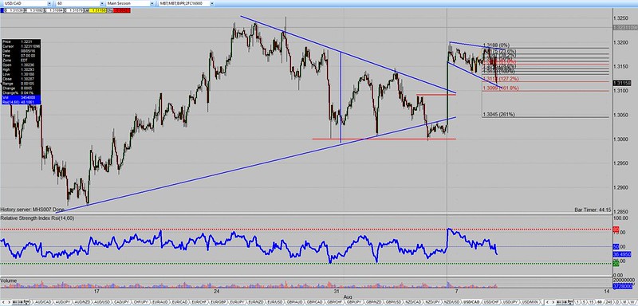Select the 60 minute interval tab
Viewport: 638px width, 306px height.
(600, 302)
